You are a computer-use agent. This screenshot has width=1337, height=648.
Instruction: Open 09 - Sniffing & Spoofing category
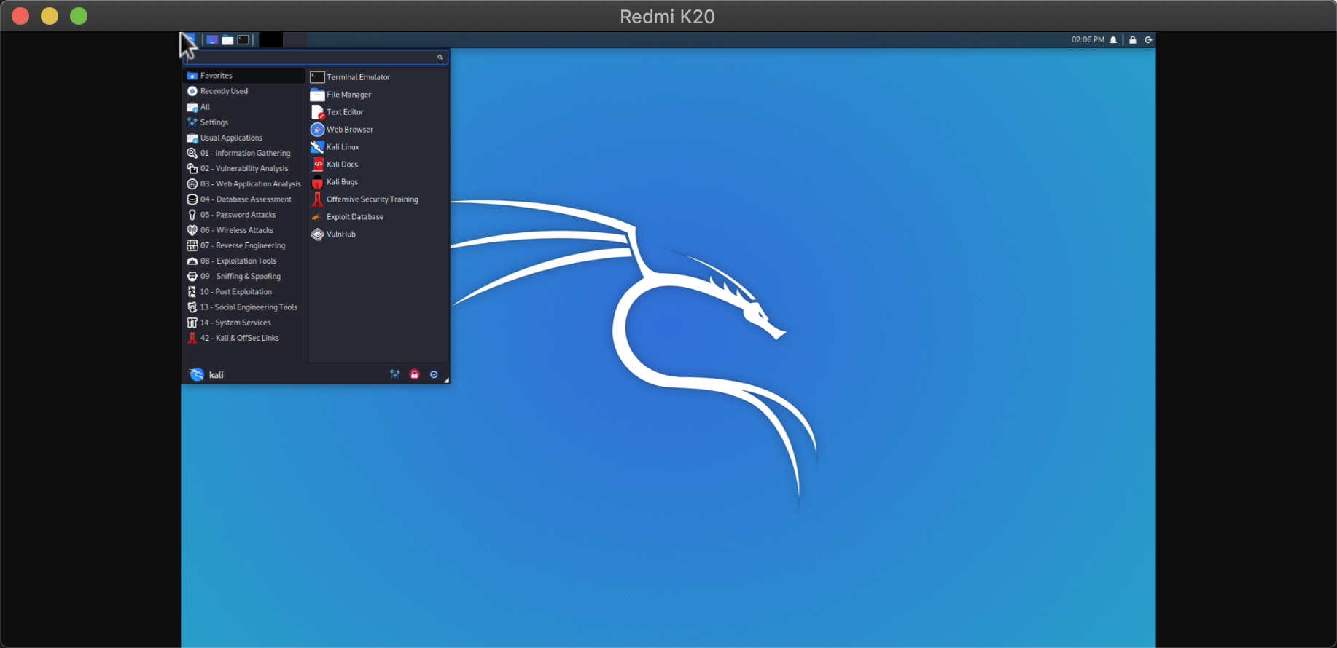244,277
